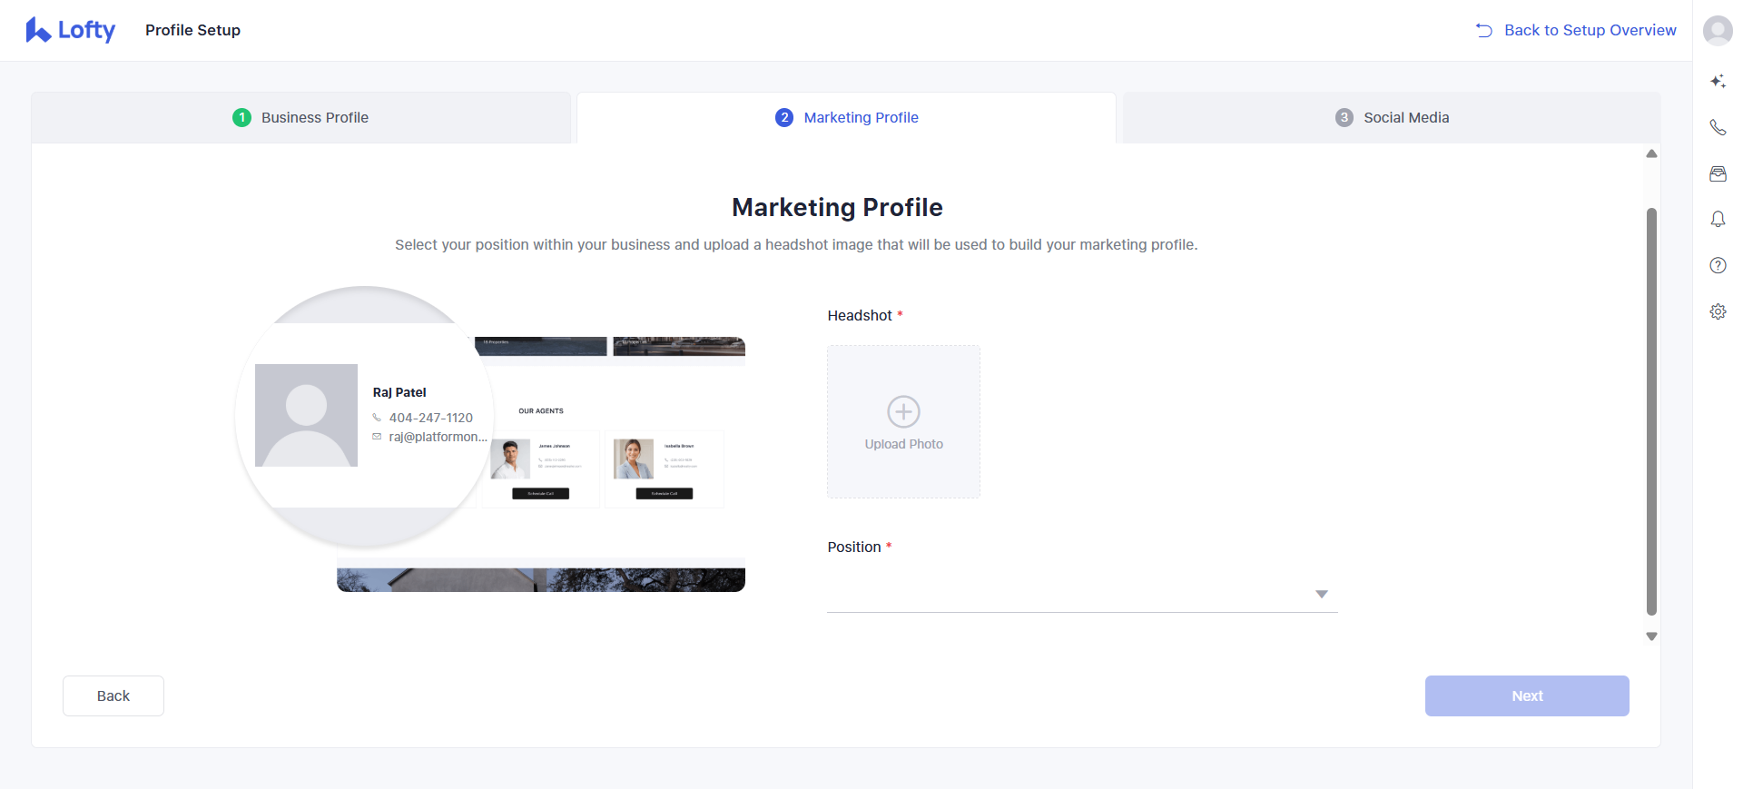The image size is (1743, 789).
Task: Open the notifications bell icon
Action: click(1718, 220)
